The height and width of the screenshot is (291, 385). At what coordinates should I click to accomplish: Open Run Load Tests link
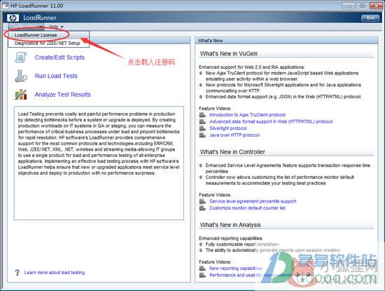pos(56,76)
